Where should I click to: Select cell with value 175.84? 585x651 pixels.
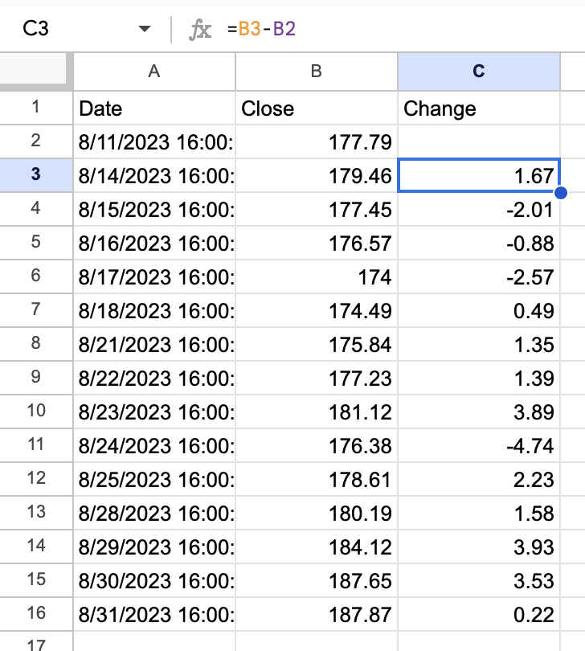pos(317,344)
